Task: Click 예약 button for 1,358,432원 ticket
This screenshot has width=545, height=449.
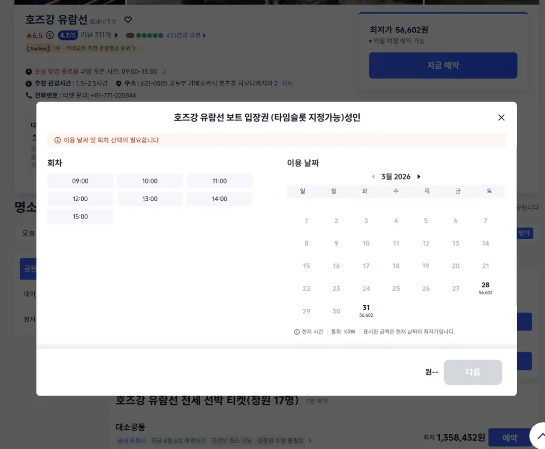Action: [x=510, y=437]
